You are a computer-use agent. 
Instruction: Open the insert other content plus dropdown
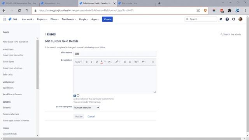point(144,62)
